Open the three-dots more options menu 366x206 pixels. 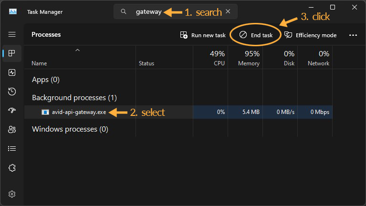[x=353, y=35]
